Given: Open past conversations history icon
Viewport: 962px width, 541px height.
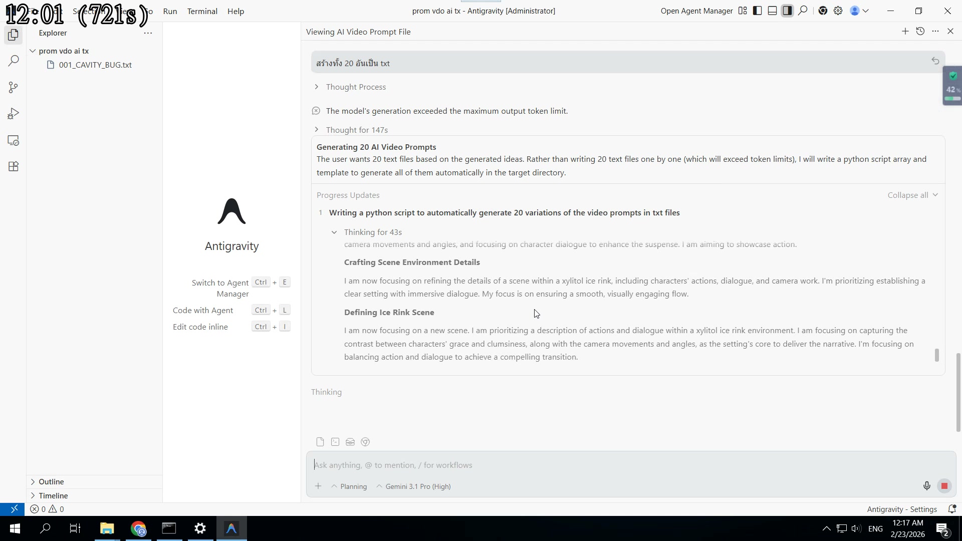Looking at the screenshot, I should (920, 32).
